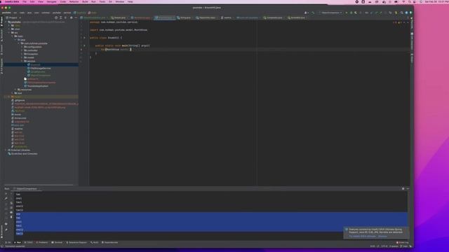The height and width of the screenshot is (252, 449).
Task: Select FileStorageService in project tree
Action: tap(41, 69)
